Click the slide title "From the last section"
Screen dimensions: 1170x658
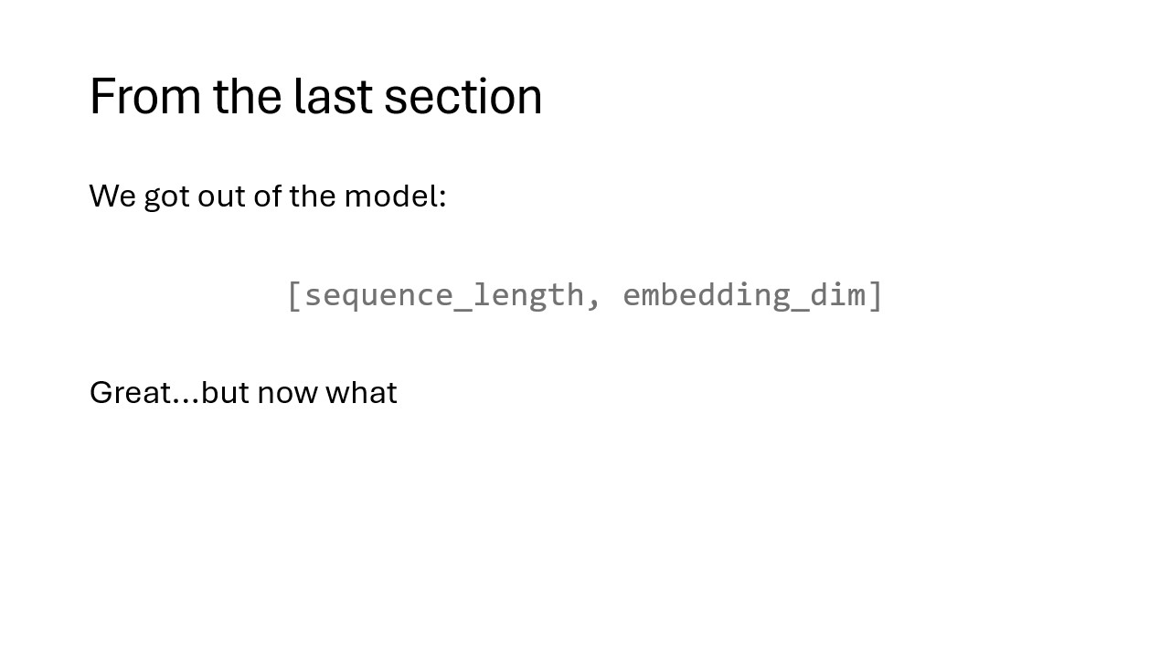click(315, 96)
